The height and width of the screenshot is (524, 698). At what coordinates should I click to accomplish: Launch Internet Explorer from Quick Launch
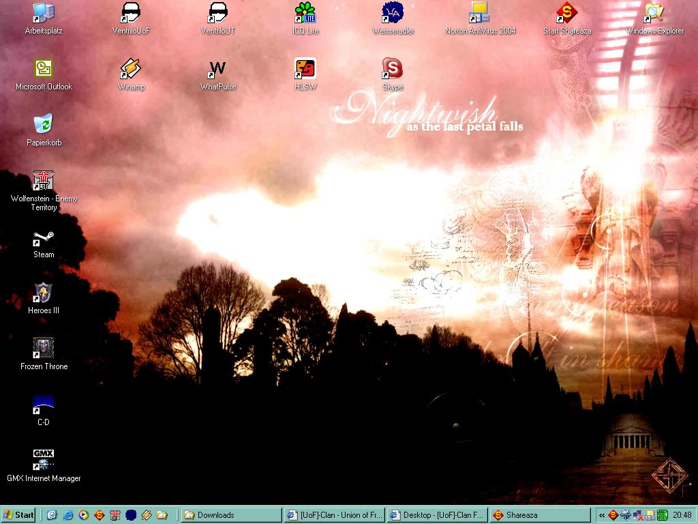[x=67, y=515]
